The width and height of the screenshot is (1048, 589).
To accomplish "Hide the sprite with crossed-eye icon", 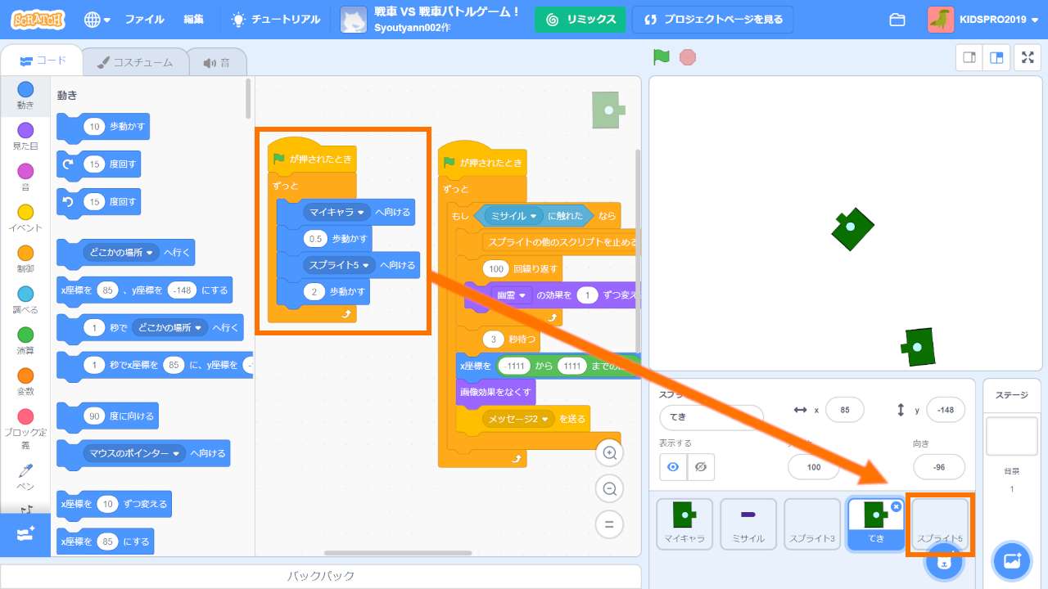I will pos(700,467).
